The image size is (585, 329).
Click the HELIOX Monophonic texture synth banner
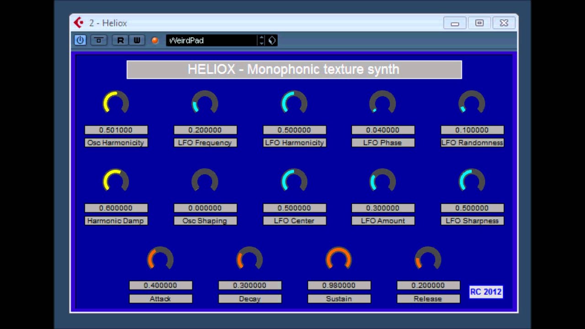[294, 69]
